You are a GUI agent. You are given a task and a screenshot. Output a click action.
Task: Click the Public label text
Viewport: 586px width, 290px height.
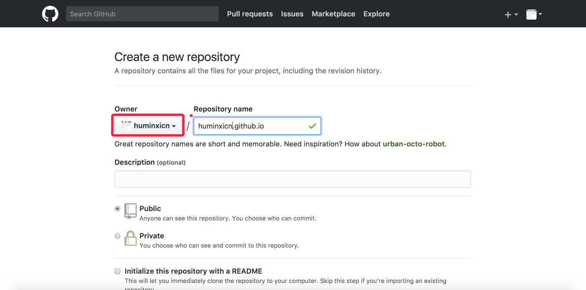click(150, 209)
